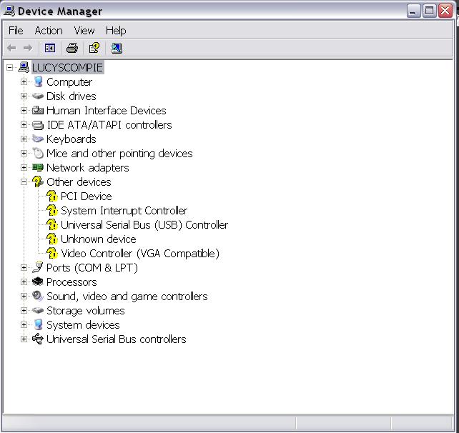Select Video Controller (VGA Compatible) label

pos(140,254)
